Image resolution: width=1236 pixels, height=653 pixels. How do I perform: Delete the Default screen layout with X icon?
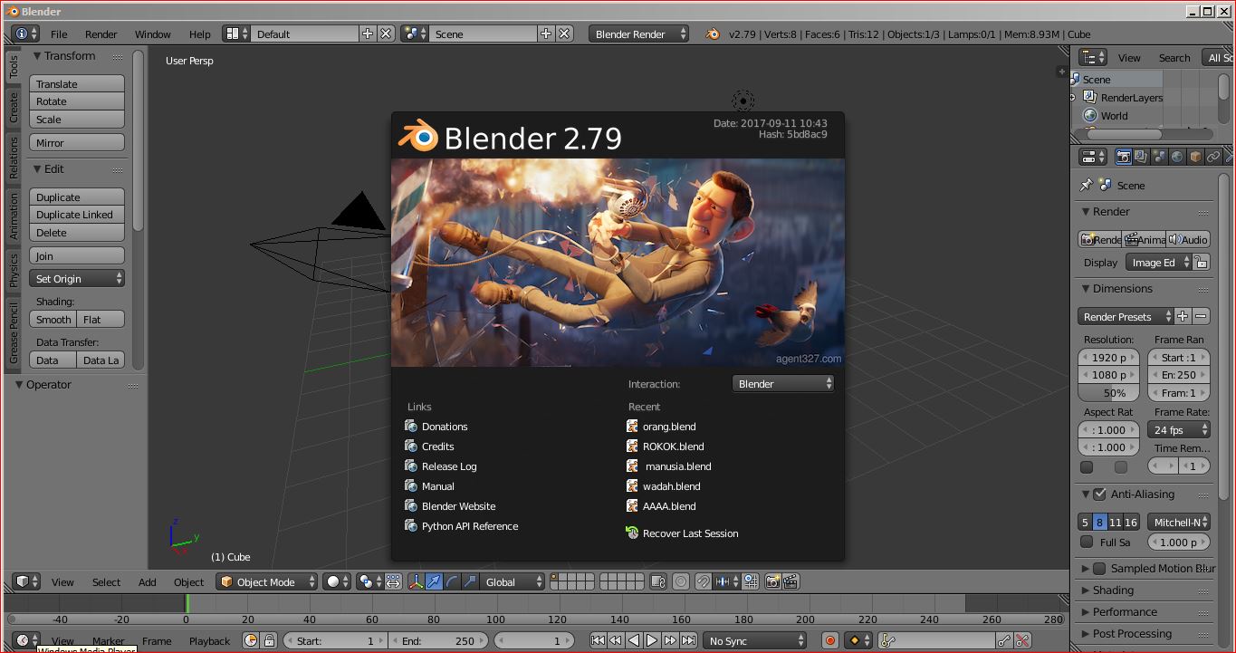point(386,34)
